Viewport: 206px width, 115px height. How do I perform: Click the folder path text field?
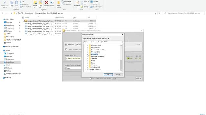[x=103, y=42]
